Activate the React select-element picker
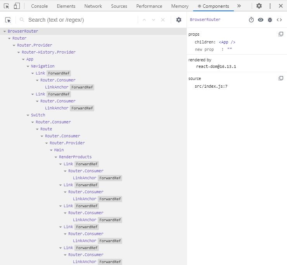Image resolution: width=287 pixels, height=265 pixels. (x=8, y=20)
